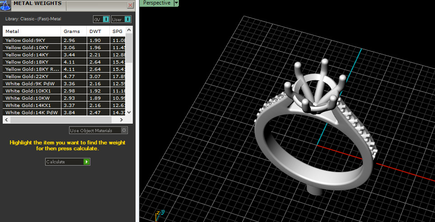Enable Use Object Materials option
Screen dimensions: 435x222
pos(98,130)
